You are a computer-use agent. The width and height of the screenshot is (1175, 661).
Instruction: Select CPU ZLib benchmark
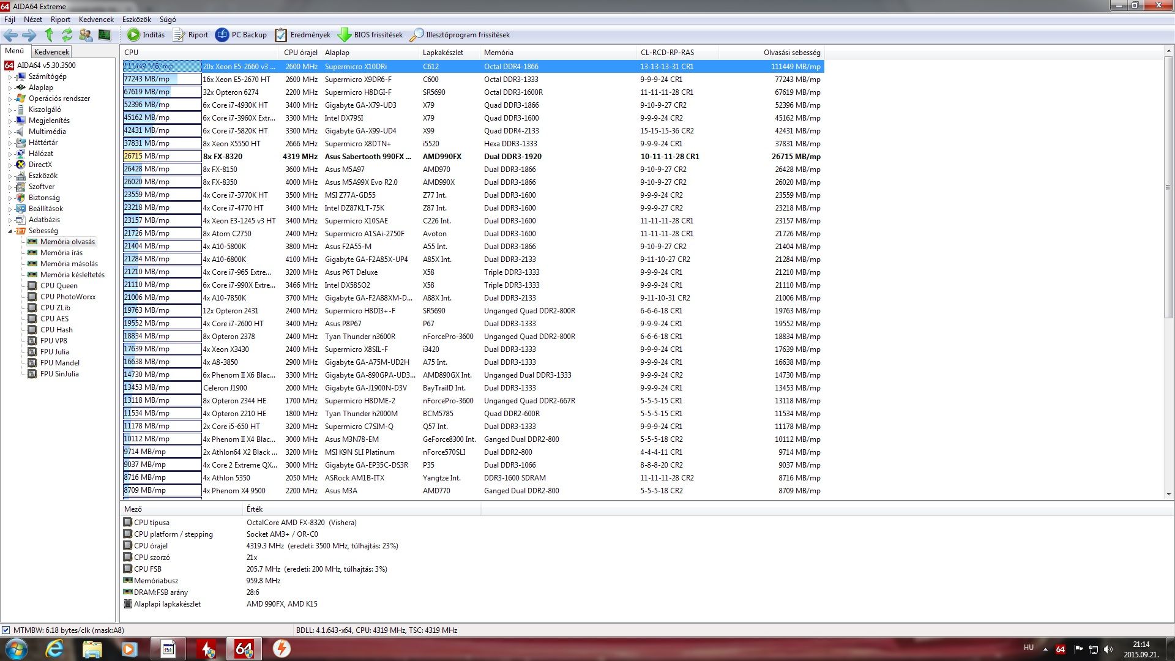pos(55,308)
